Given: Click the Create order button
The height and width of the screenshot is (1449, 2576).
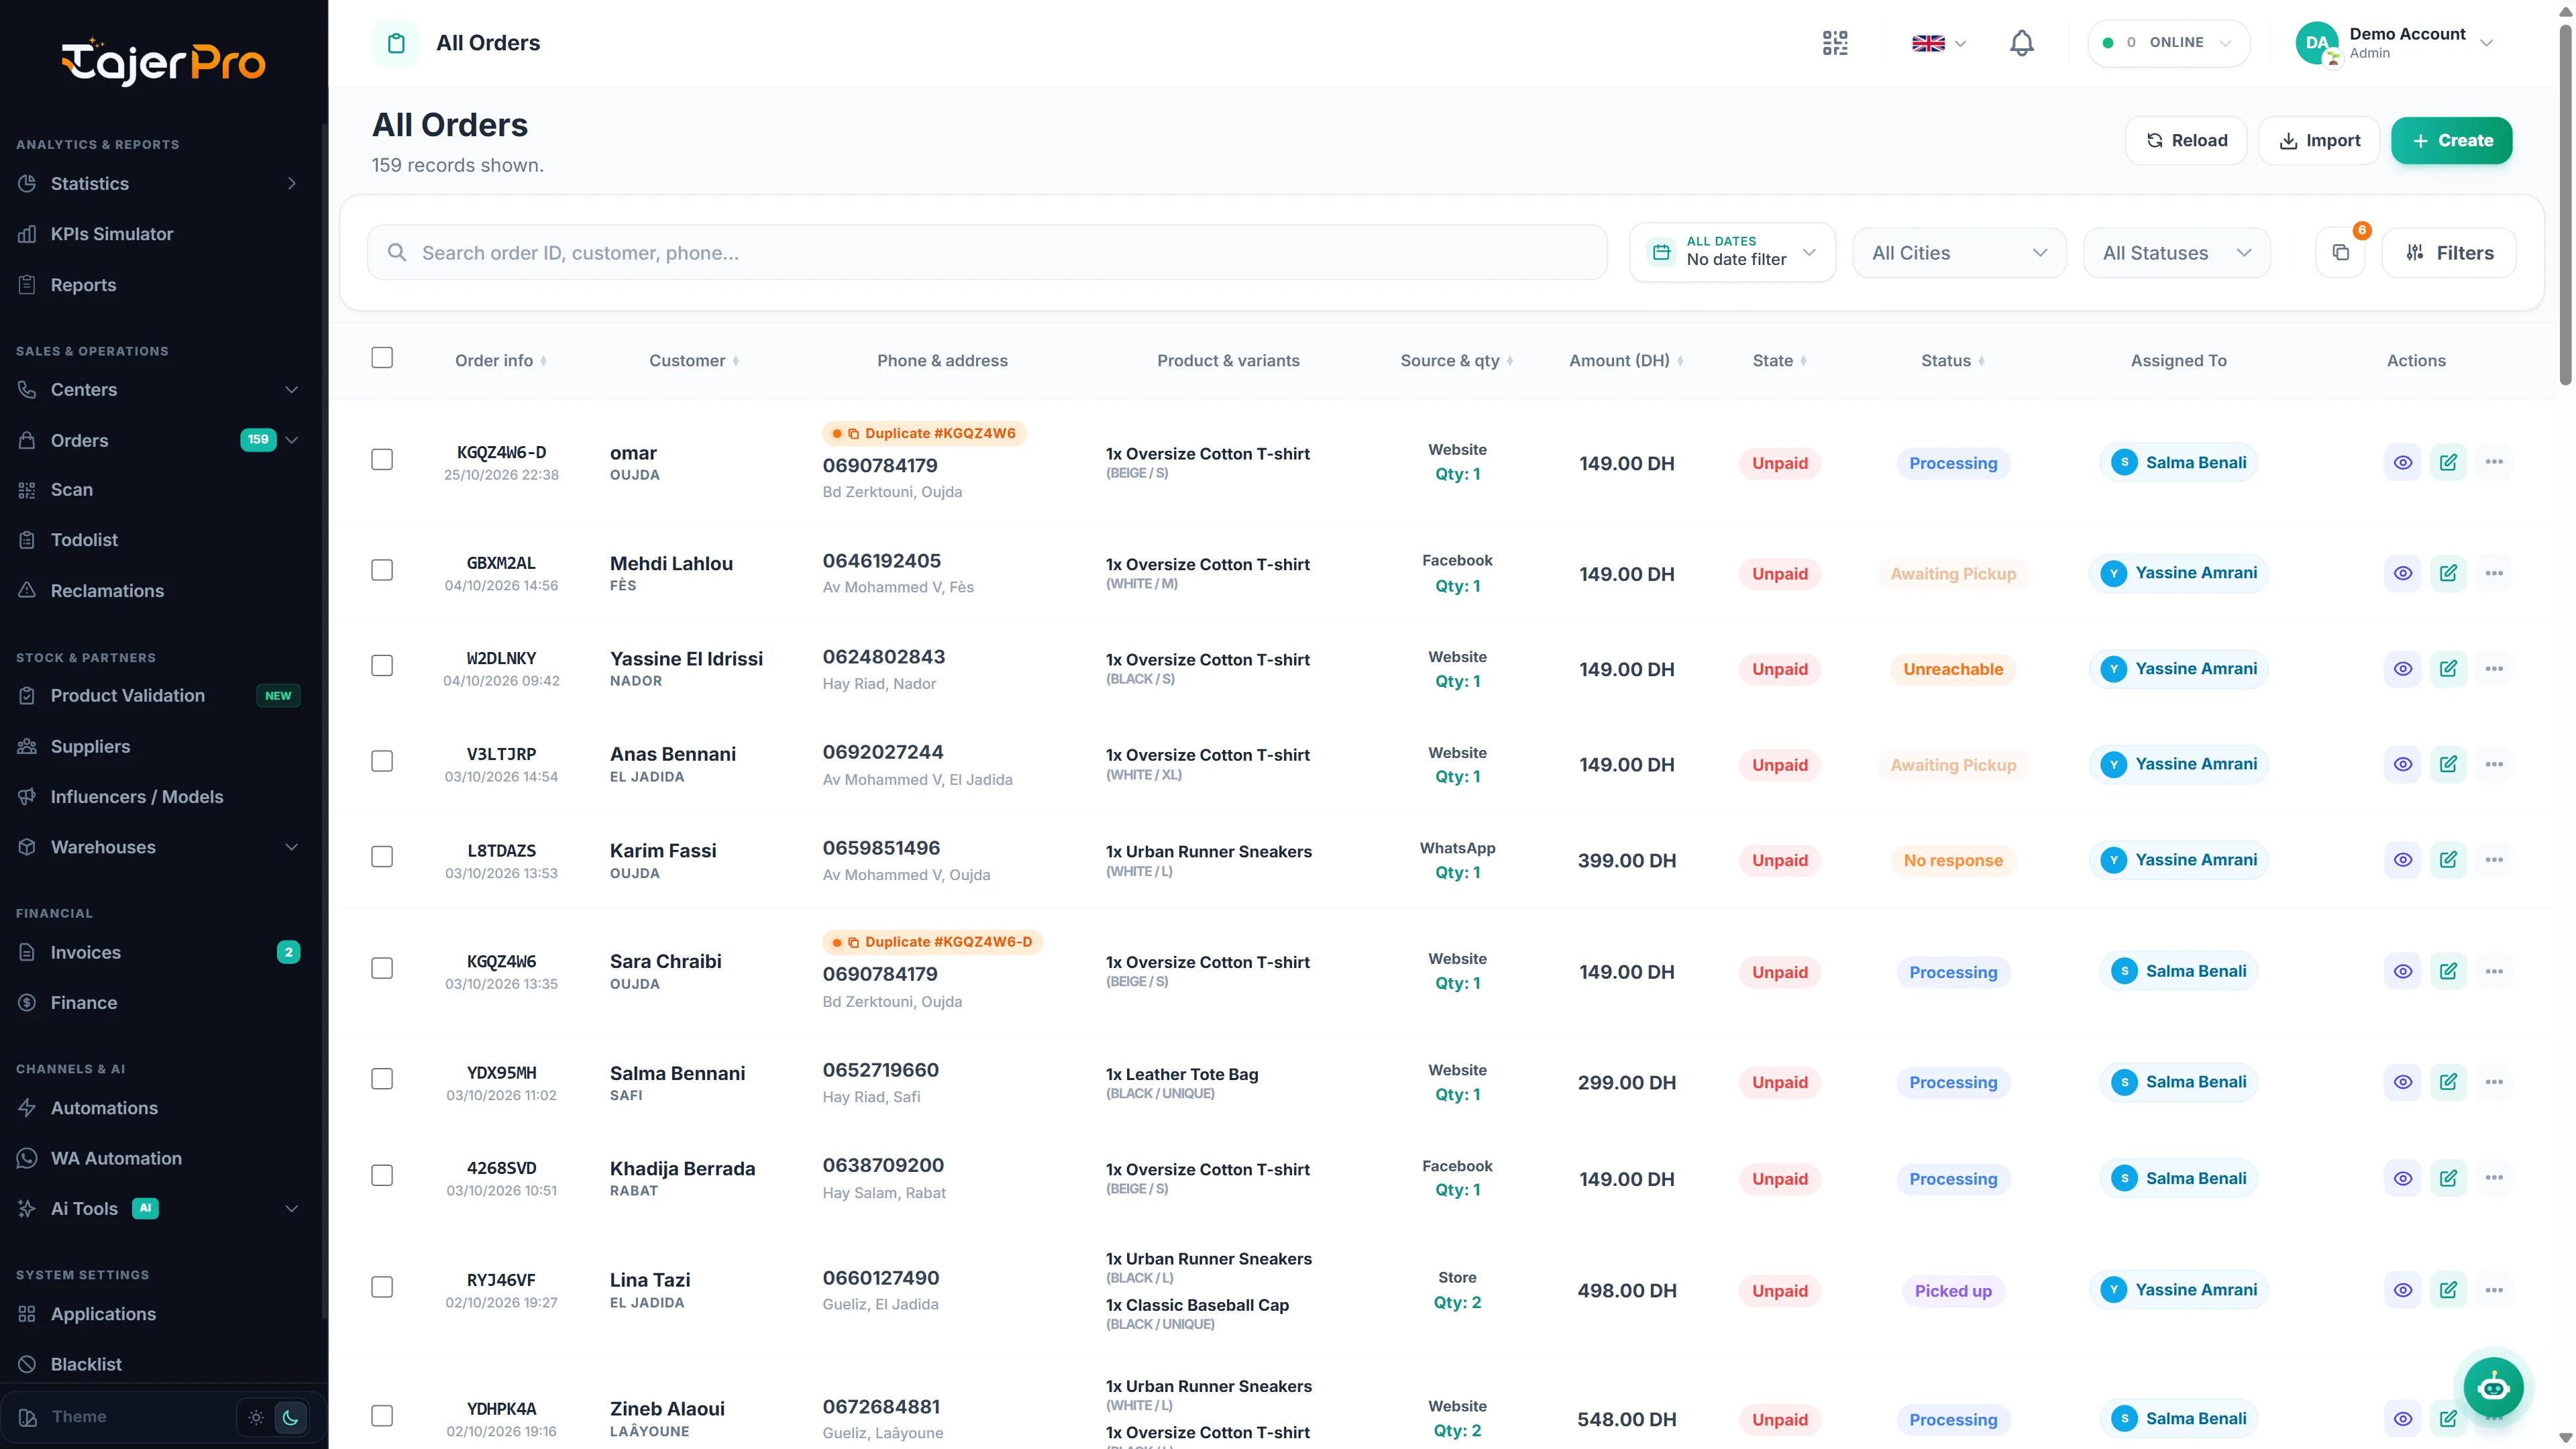Looking at the screenshot, I should pos(2451,141).
